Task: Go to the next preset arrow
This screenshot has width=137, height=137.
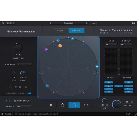Action: tap(86, 23)
